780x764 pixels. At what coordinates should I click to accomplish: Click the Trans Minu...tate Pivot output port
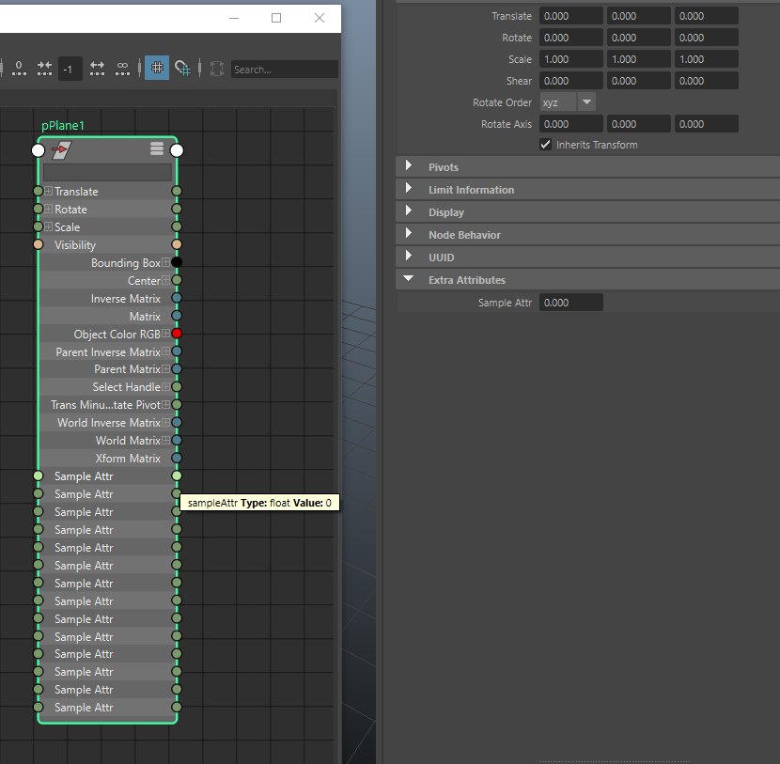[177, 404]
